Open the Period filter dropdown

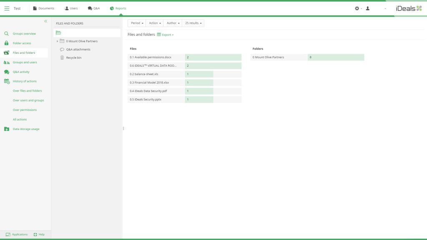(x=137, y=23)
